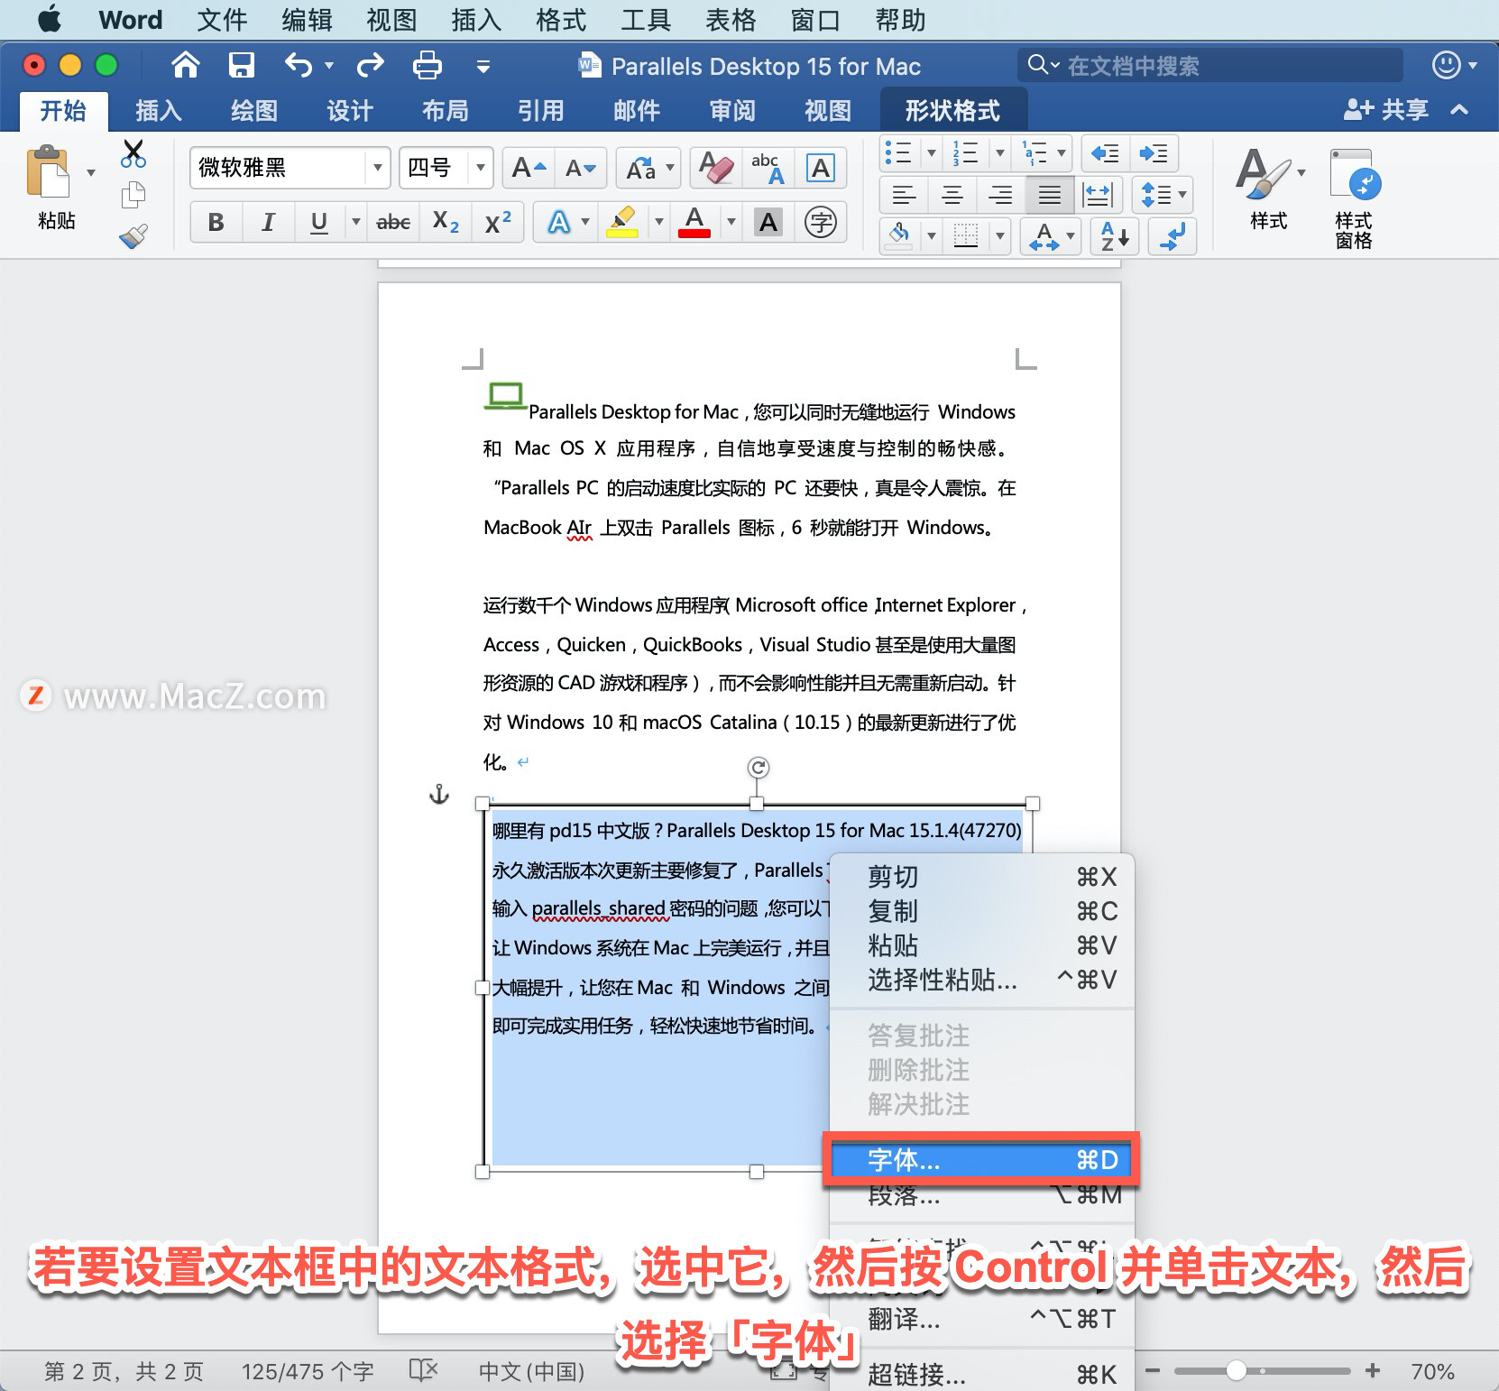Zoom in with the plus button

click(1373, 1371)
